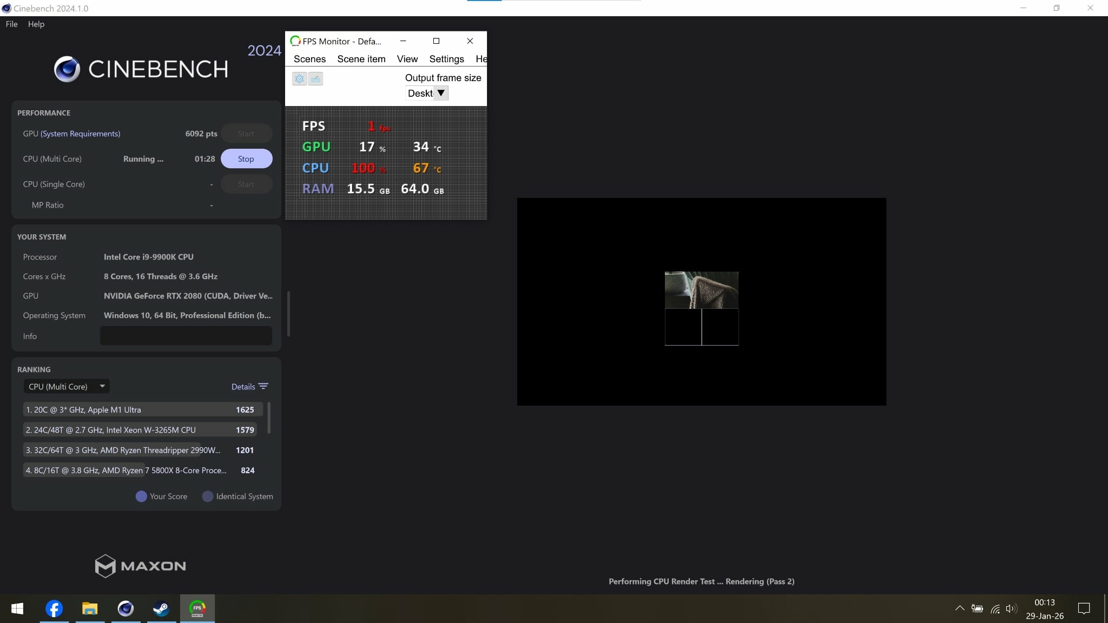Open the Details filter icon in Ranking
Screen dimensions: 1108x623
(263, 387)
